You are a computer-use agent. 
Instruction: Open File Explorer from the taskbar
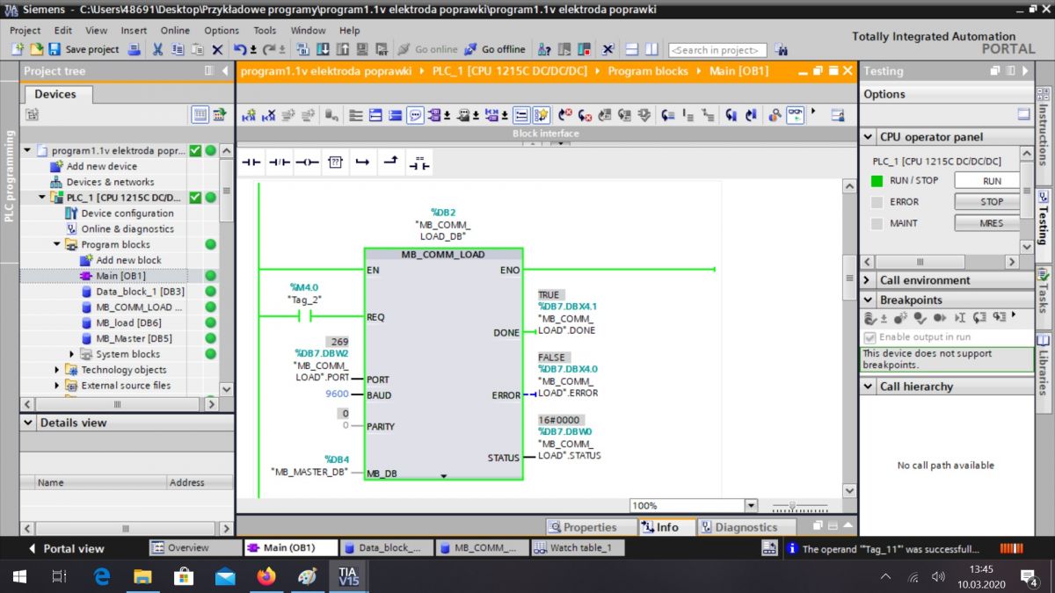coord(142,576)
